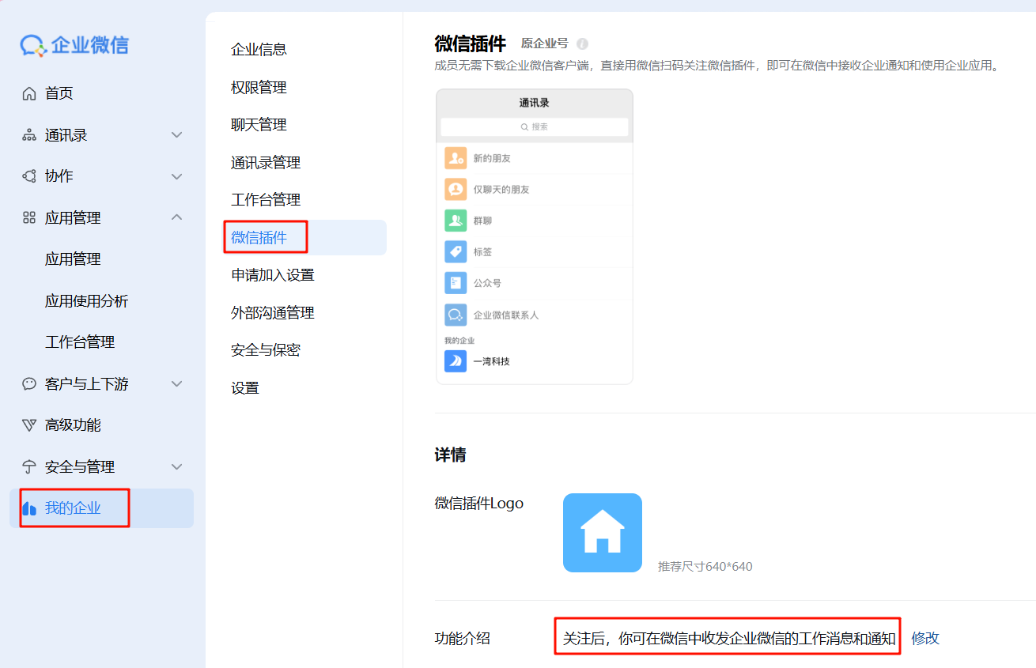The width and height of the screenshot is (1036, 668).
Task: Click the green 群聊 icon in preview
Action: (x=456, y=221)
